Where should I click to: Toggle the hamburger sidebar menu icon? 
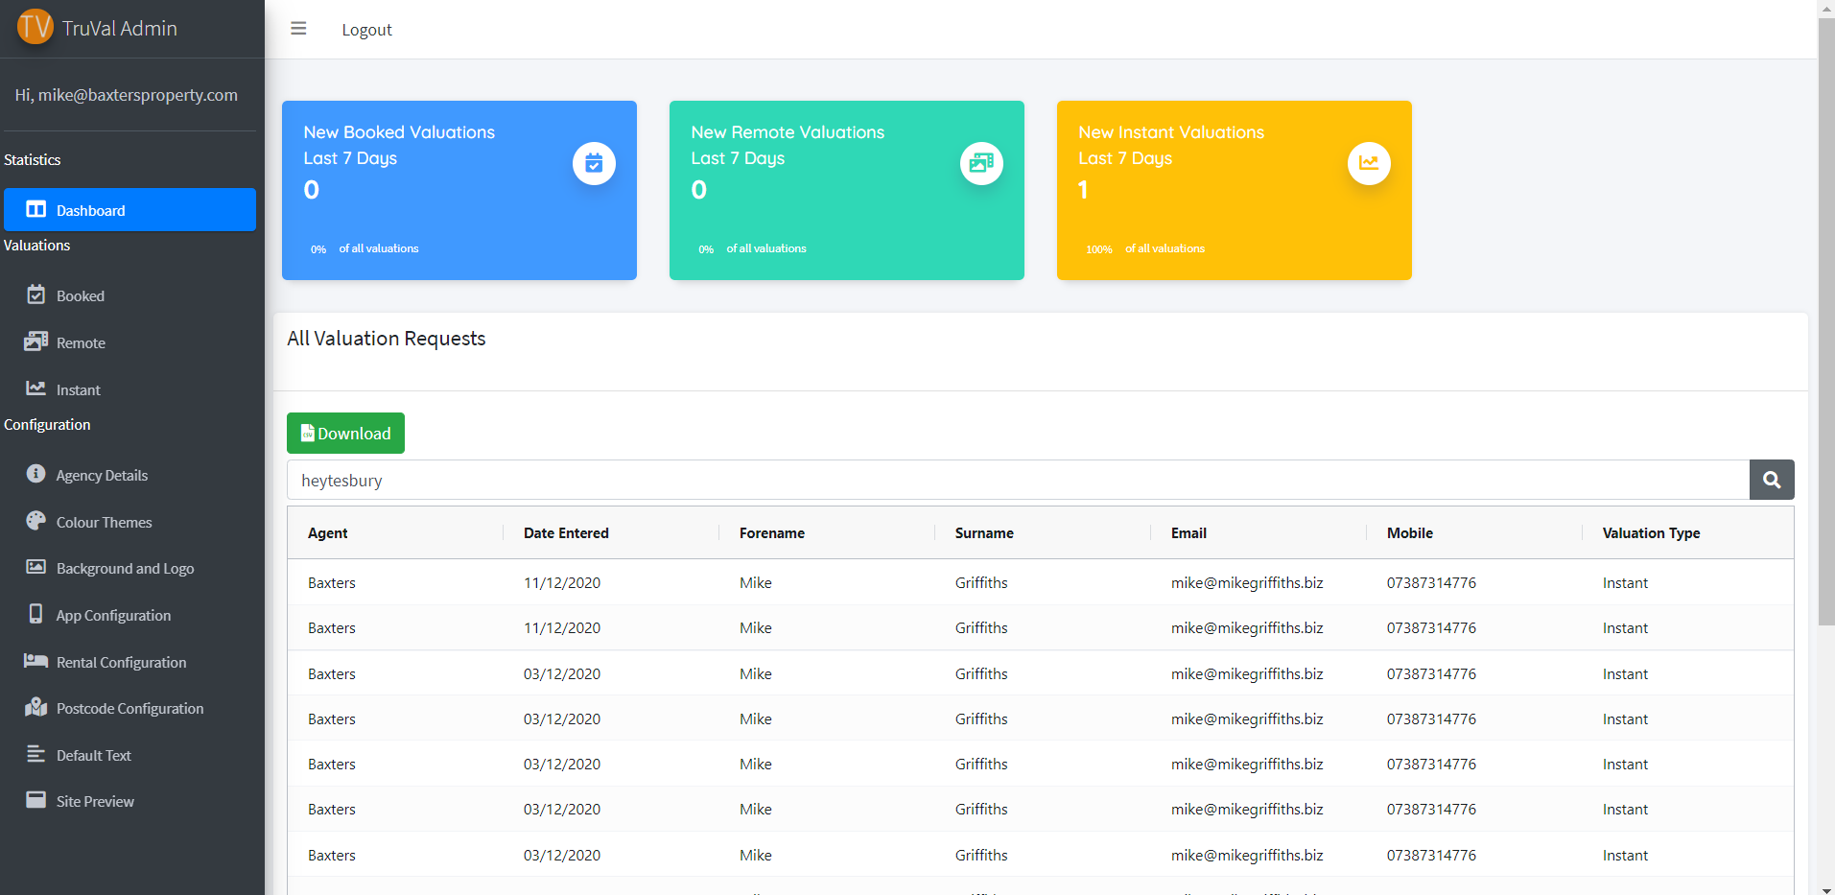[298, 29]
